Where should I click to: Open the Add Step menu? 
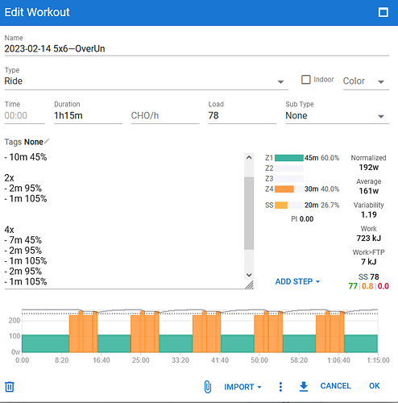point(297,281)
